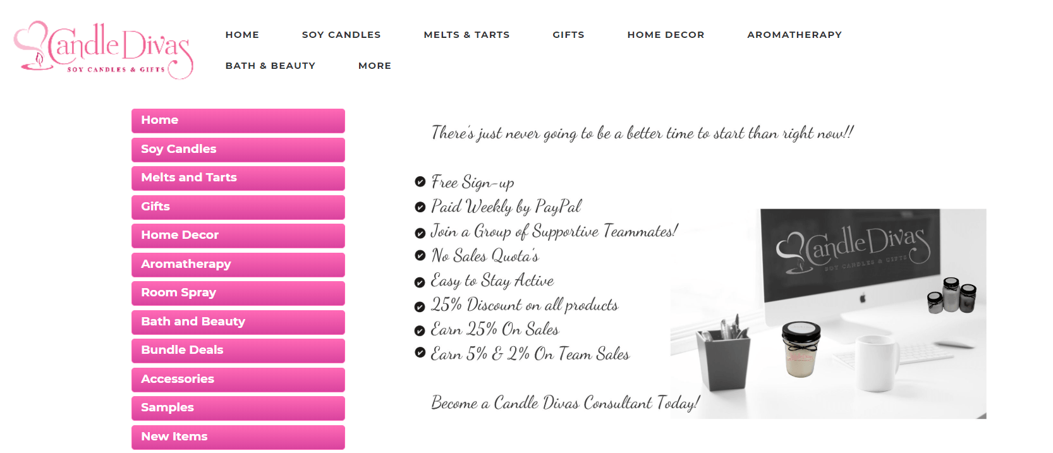Open the SOY CANDLES navigation menu

pos(341,35)
